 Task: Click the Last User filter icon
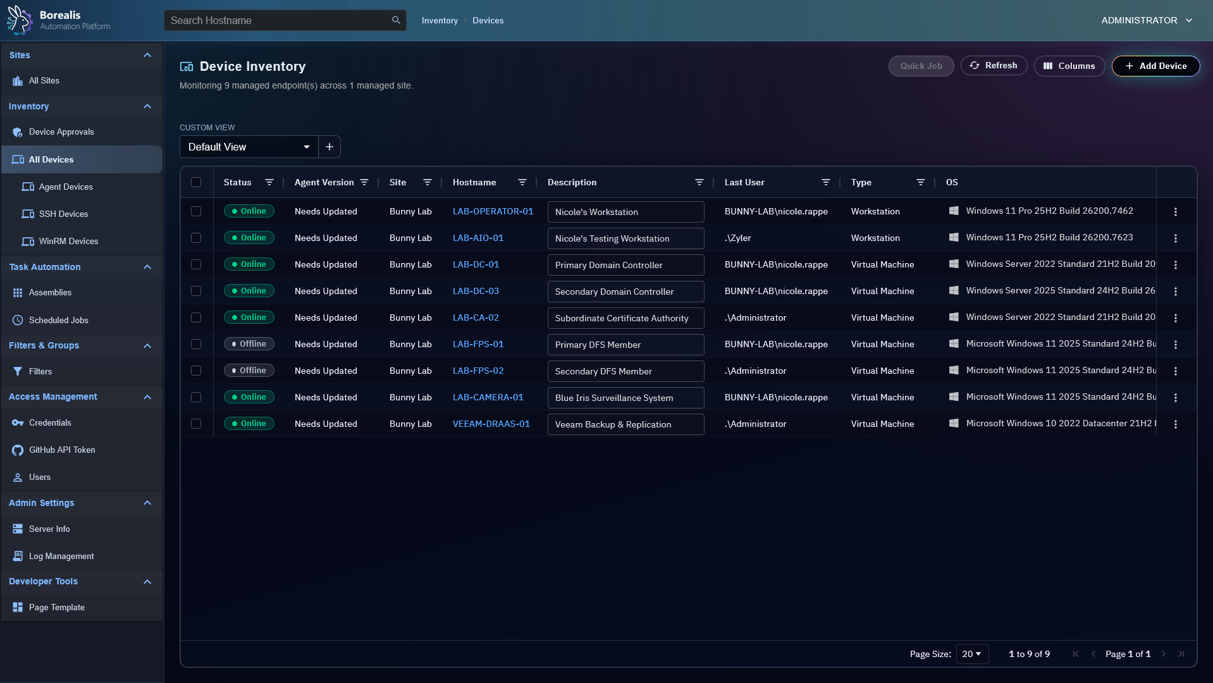point(826,182)
